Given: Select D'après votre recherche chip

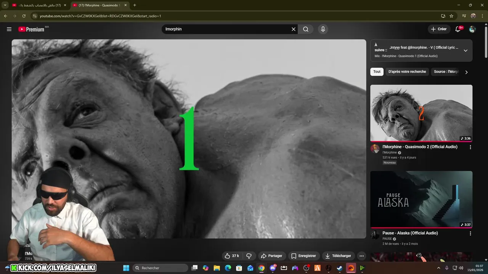Looking at the screenshot, I should 407,72.
